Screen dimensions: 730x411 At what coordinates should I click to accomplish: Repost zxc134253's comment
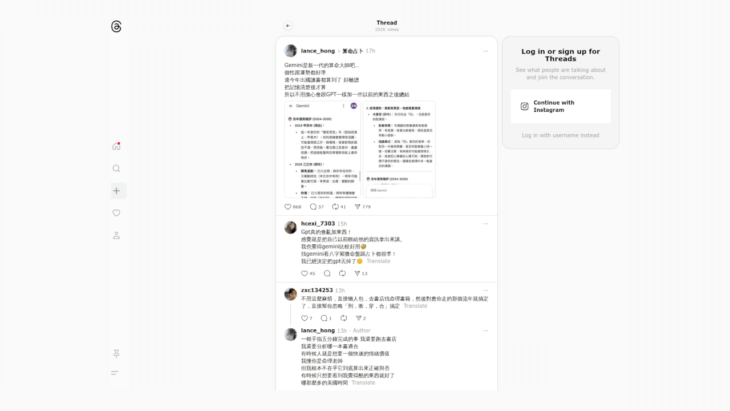[344, 318]
